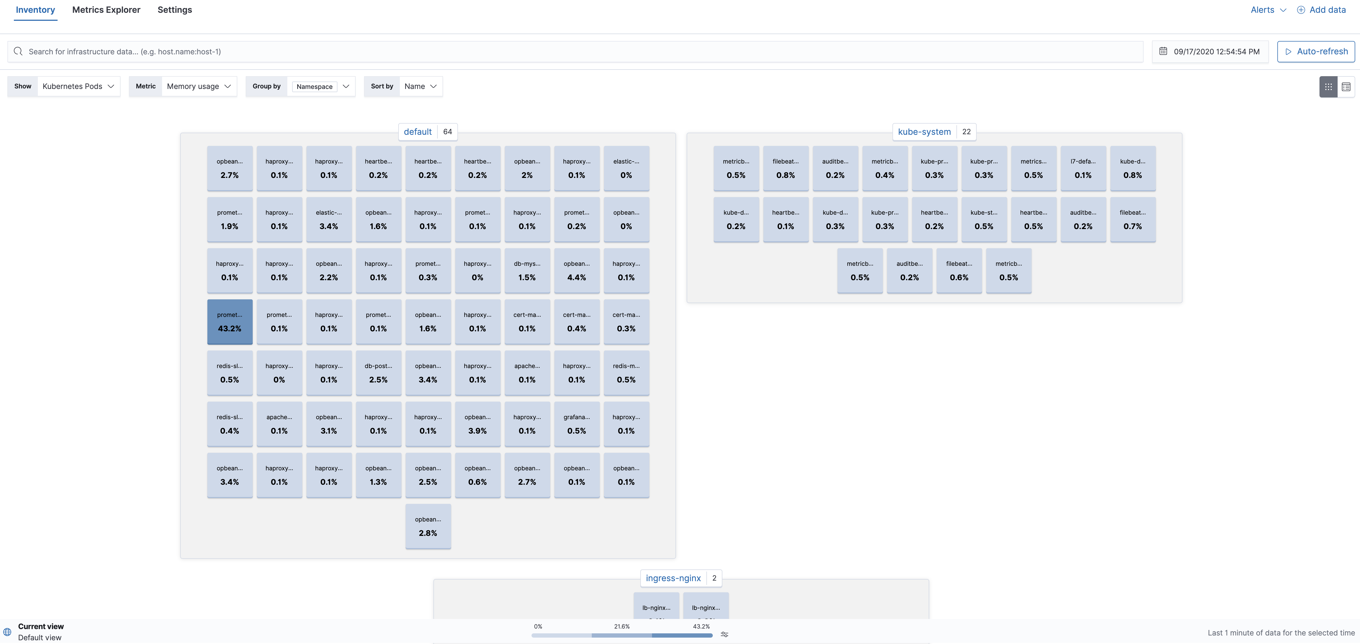
Task: Click the play icon inside Auto-refresh
Action: point(1288,51)
